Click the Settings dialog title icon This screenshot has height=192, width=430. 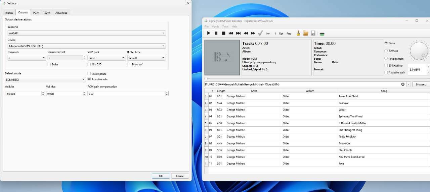[x=4, y=3]
